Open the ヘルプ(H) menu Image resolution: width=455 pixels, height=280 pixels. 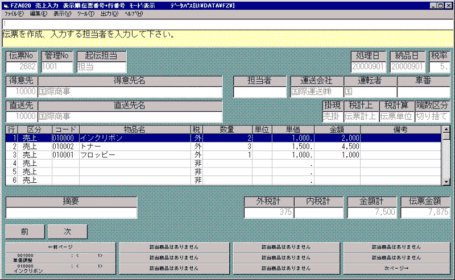pyautogui.click(x=134, y=13)
